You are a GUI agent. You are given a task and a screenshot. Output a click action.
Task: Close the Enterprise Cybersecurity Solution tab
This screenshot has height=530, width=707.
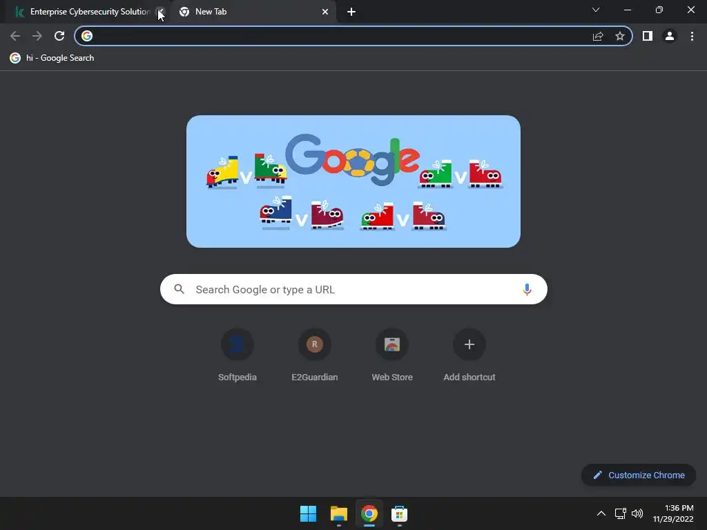point(160,12)
